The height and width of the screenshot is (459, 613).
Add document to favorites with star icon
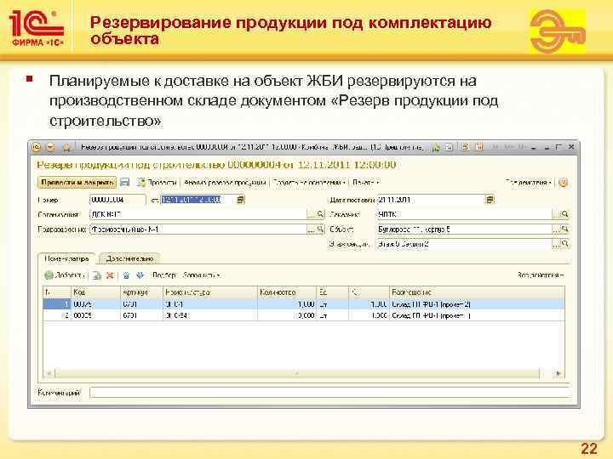(x=66, y=147)
